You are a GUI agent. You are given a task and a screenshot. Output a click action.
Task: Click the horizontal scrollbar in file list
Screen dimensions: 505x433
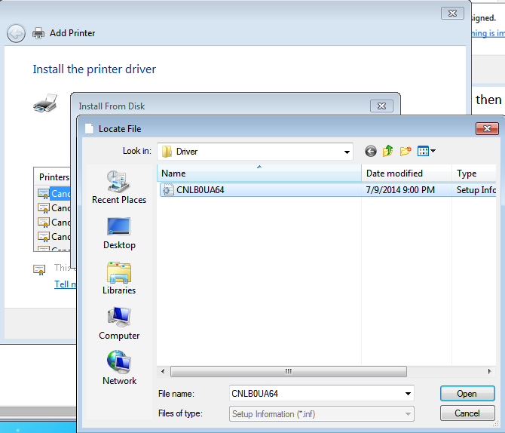(x=288, y=372)
